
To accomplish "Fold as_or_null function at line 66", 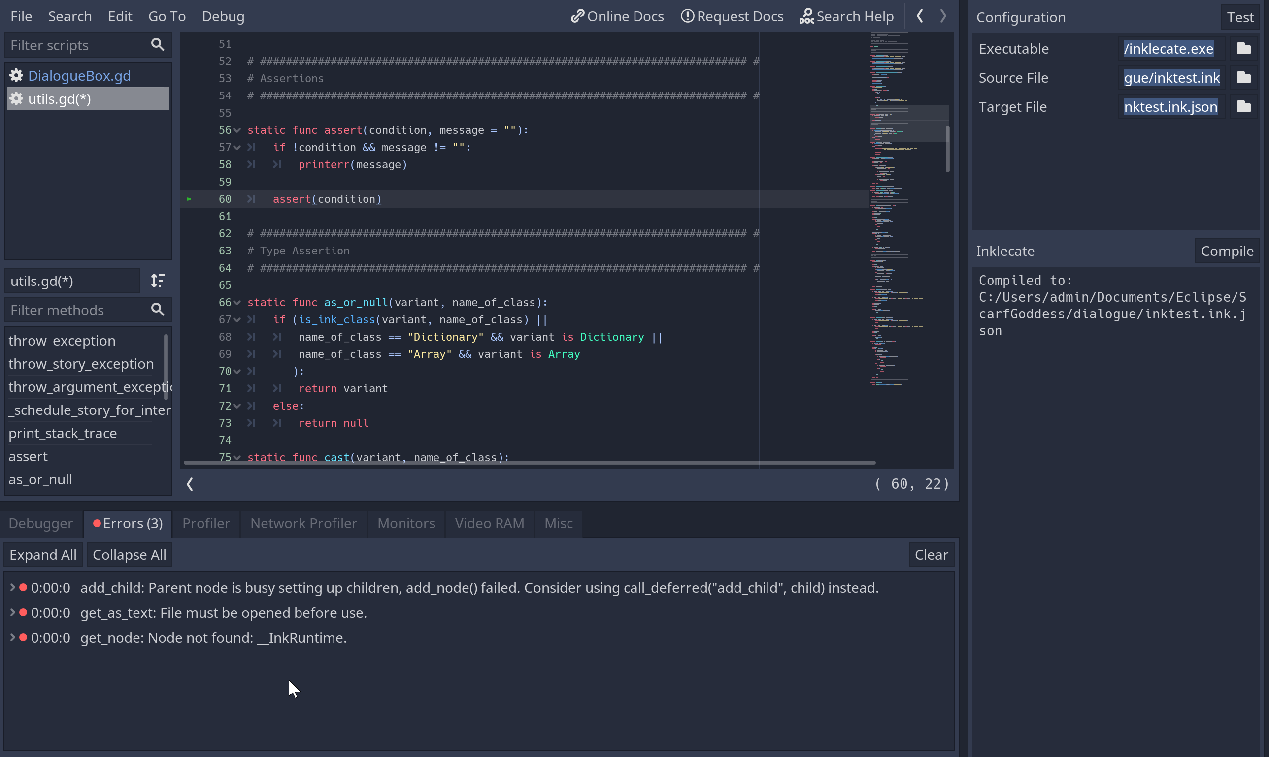I will coord(237,303).
